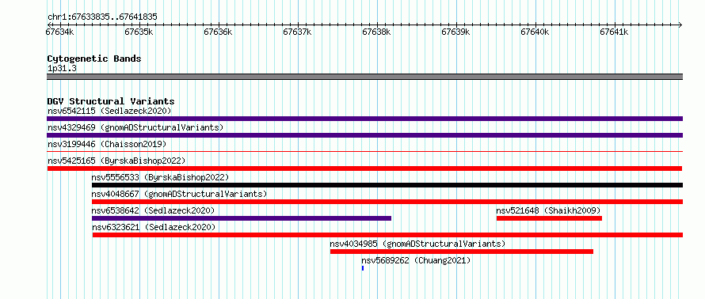Click ruler position 67634k

pyautogui.click(x=59, y=32)
